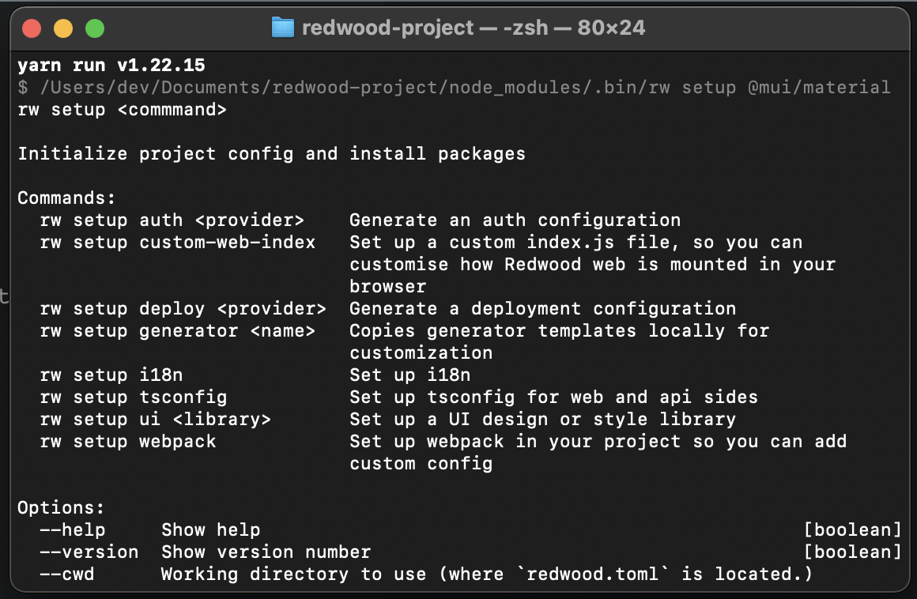Click the 'rw setup <commmand>' usage line
This screenshot has width=917, height=599.
(x=123, y=110)
